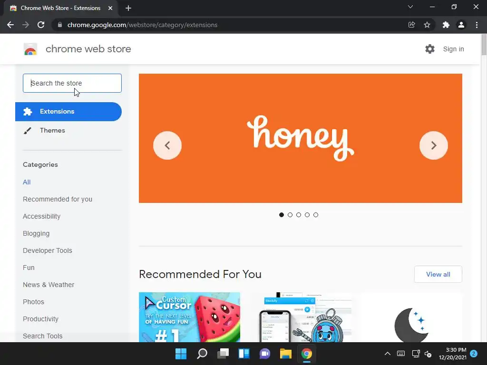Image resolution: width=487 pixels, height=365 pixels.
Task: Click the network tray icon
Action: point(416,354)
